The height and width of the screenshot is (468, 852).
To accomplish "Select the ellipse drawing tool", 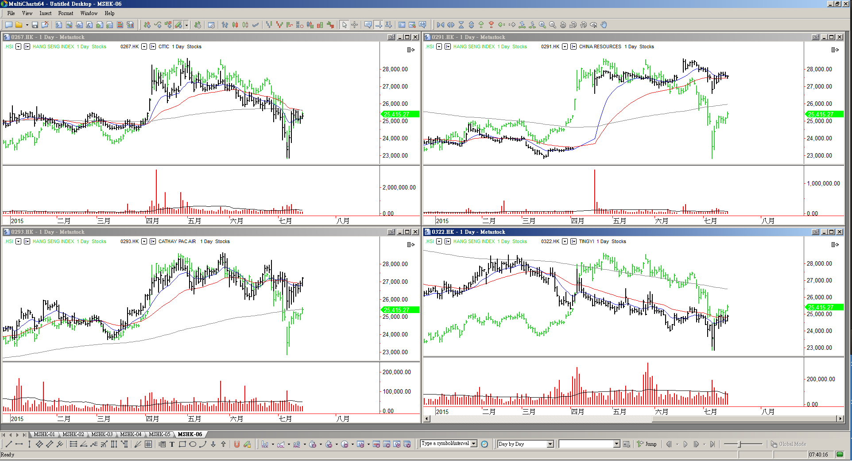I will click(193, 444).
